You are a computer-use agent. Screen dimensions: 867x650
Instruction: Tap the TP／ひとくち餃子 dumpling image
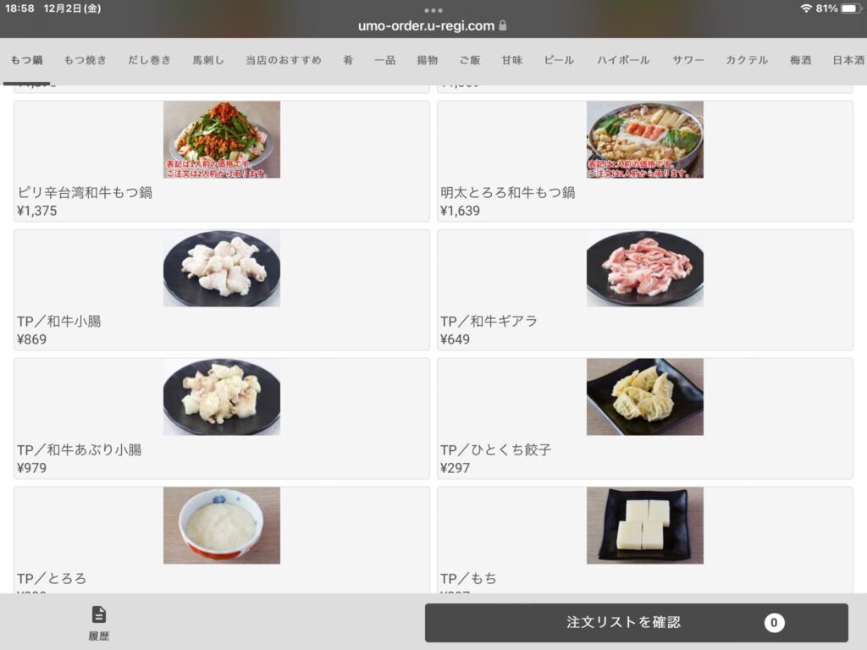[x=644, y=397]
